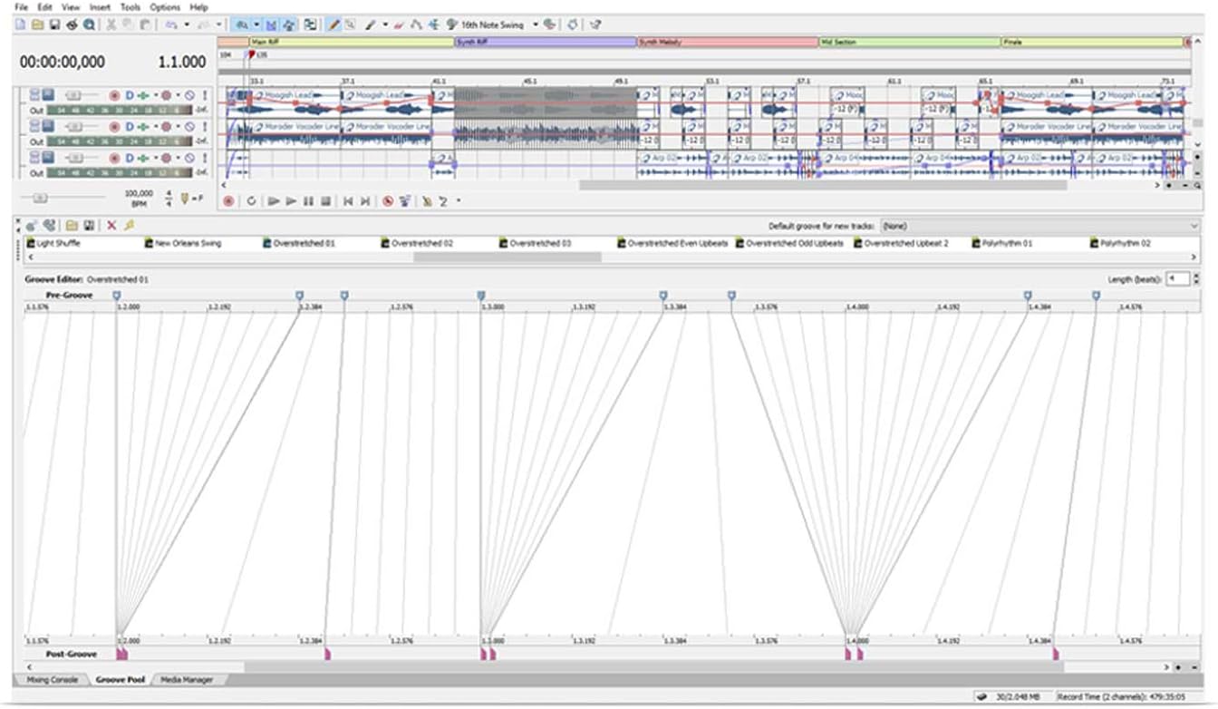Select the Paint tool in the toolbar
Image resolution: width=1218 pixels, height=709 pixels.
(x=371, y=25)
